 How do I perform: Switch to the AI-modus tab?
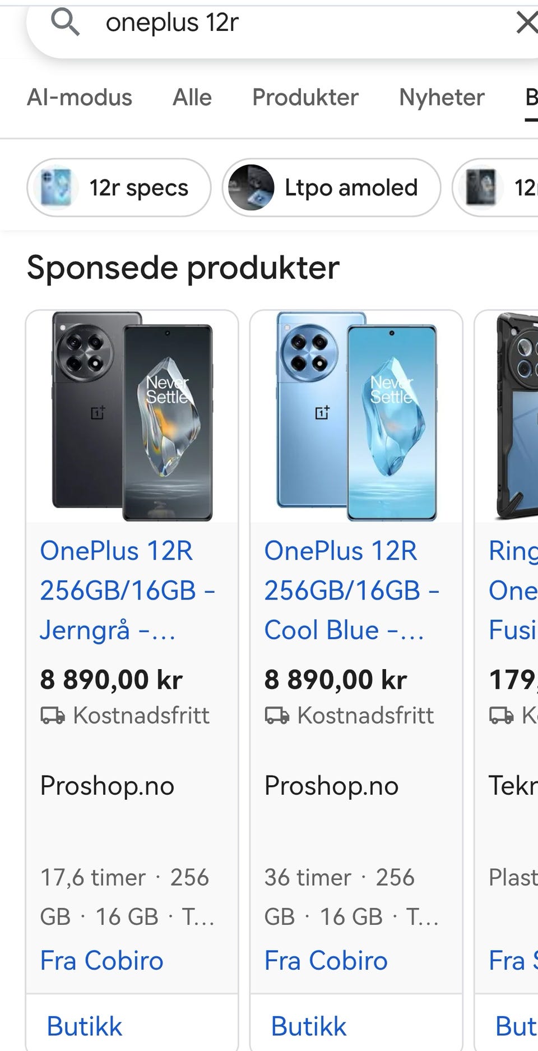tap(80, 98)
